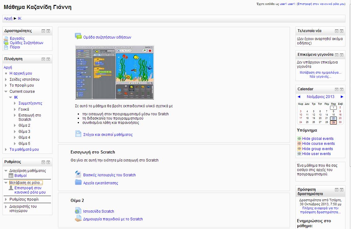Select Θέμα 5 in navigation tree

[24, 143]
